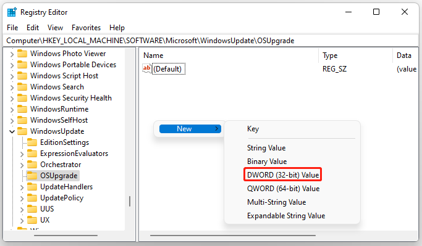Image resolution: width=422 pixels, height=246 pixels.
Task: Open the File menu
Action: coord(12,28)
